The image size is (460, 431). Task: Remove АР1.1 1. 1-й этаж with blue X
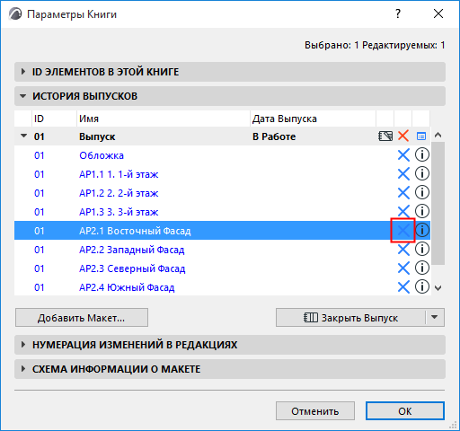(403, 174)
